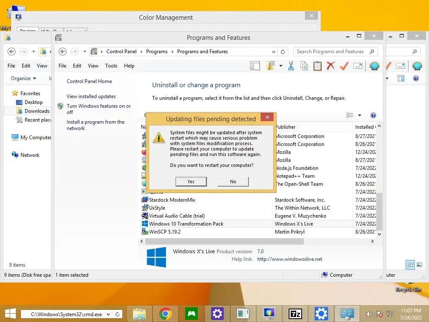Viewport: 429px width, 322px height.
Task: Click Programs in the breadcrumb path
Action: click(157, 52)
